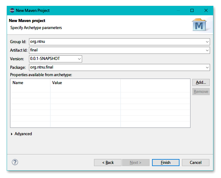Click the first empty row of properties table
Viewport: 221px width, 178px height.
pyautogui.click(x=100, y=89)
